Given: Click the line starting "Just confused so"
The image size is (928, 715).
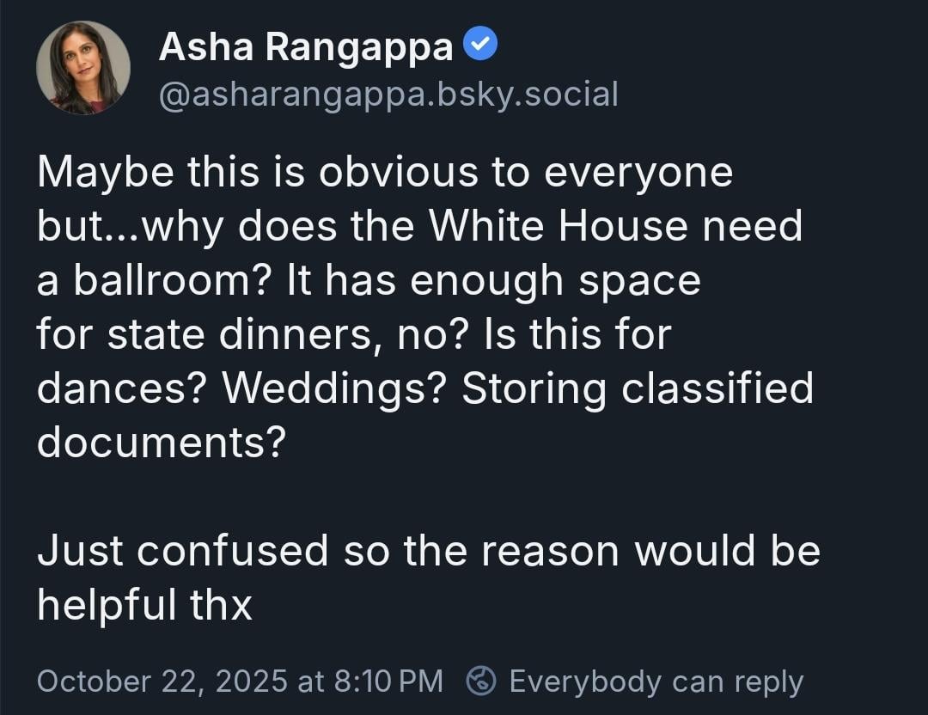Looking at the screenshot, I should (x=428, y=551).
